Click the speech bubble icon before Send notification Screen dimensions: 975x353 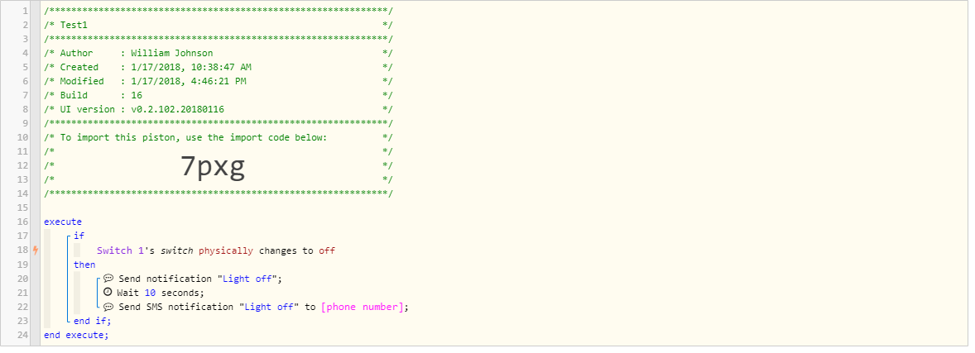pyautogui.click(x=108, y=279)
